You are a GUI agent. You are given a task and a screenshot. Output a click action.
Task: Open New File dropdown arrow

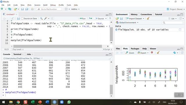point(6,9)
